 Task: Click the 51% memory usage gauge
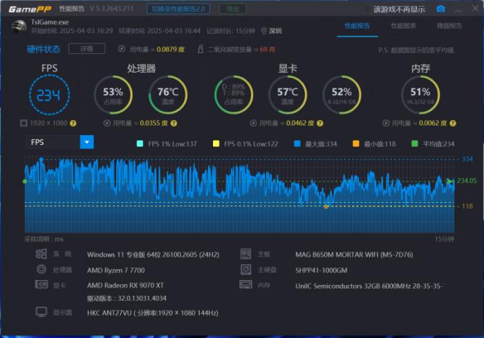(x=420, y=95)
